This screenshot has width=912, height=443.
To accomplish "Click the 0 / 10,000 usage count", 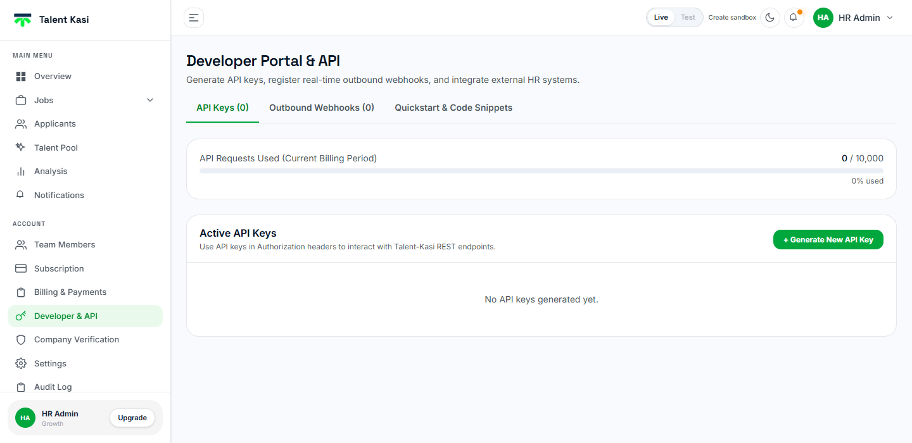I will (863, 158).
